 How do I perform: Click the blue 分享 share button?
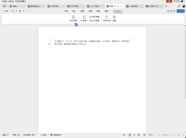[x=180, y=11]
